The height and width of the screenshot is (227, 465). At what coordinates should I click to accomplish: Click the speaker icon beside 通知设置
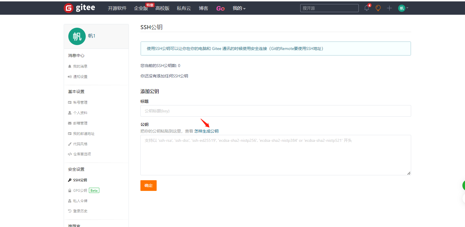[70, 77]
